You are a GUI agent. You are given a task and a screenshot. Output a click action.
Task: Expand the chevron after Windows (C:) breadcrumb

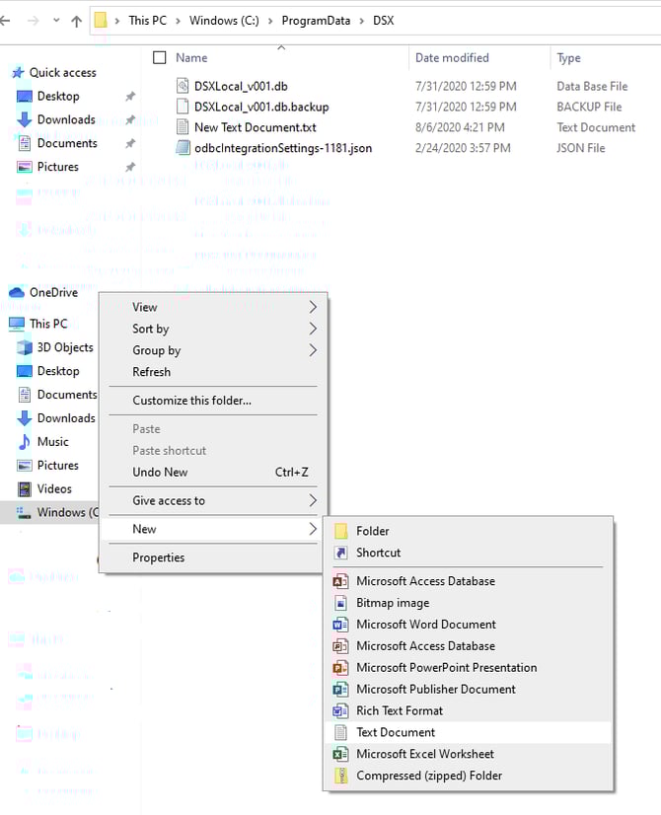point(270,22)
